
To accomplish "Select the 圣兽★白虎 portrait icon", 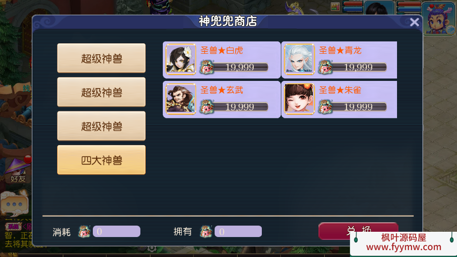I will (181, 59).
